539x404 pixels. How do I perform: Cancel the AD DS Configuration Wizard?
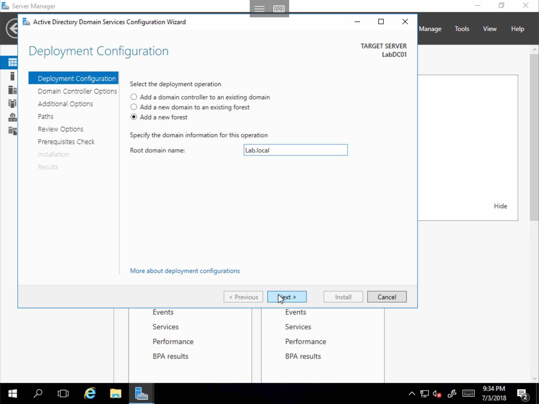[x=387, y=297]
